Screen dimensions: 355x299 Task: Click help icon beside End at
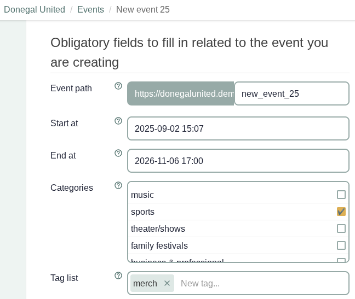point(118,153)
